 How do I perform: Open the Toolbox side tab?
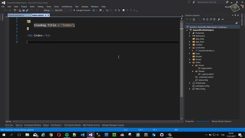click(3, 17)
